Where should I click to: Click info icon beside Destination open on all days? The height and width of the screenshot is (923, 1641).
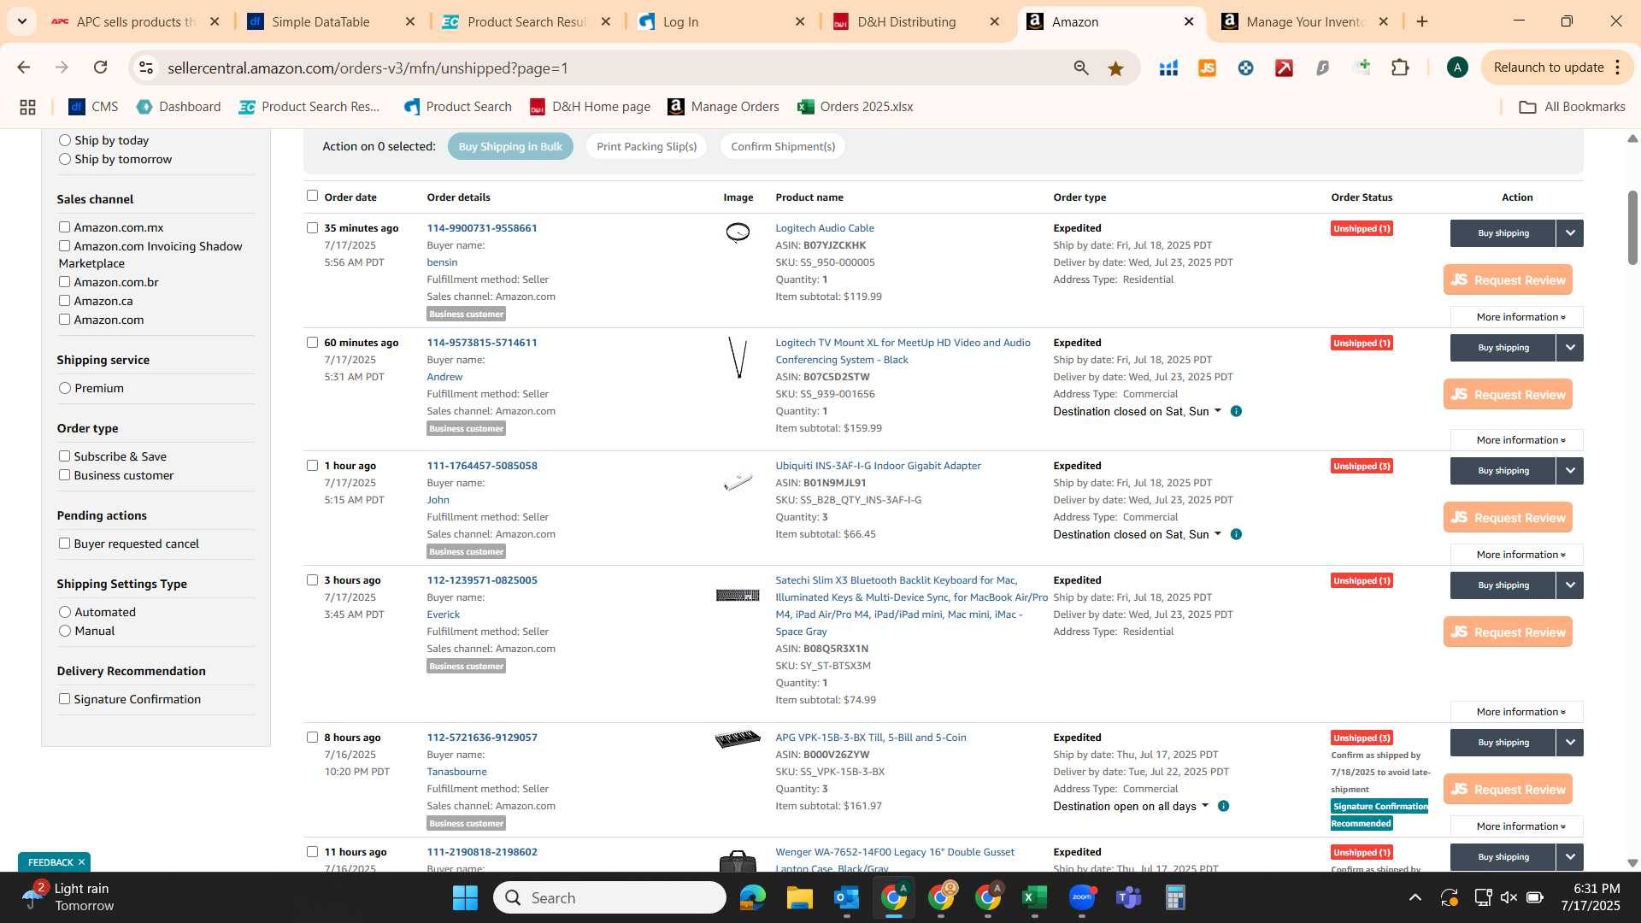click(x=1223, y=807)
